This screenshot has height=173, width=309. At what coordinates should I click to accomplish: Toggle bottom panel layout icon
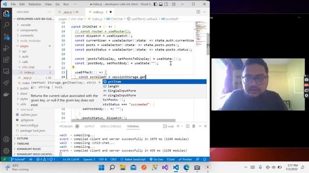(x=161, y=4)
